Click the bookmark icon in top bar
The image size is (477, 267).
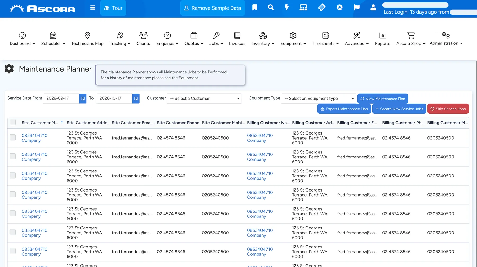tap(254, 7)
